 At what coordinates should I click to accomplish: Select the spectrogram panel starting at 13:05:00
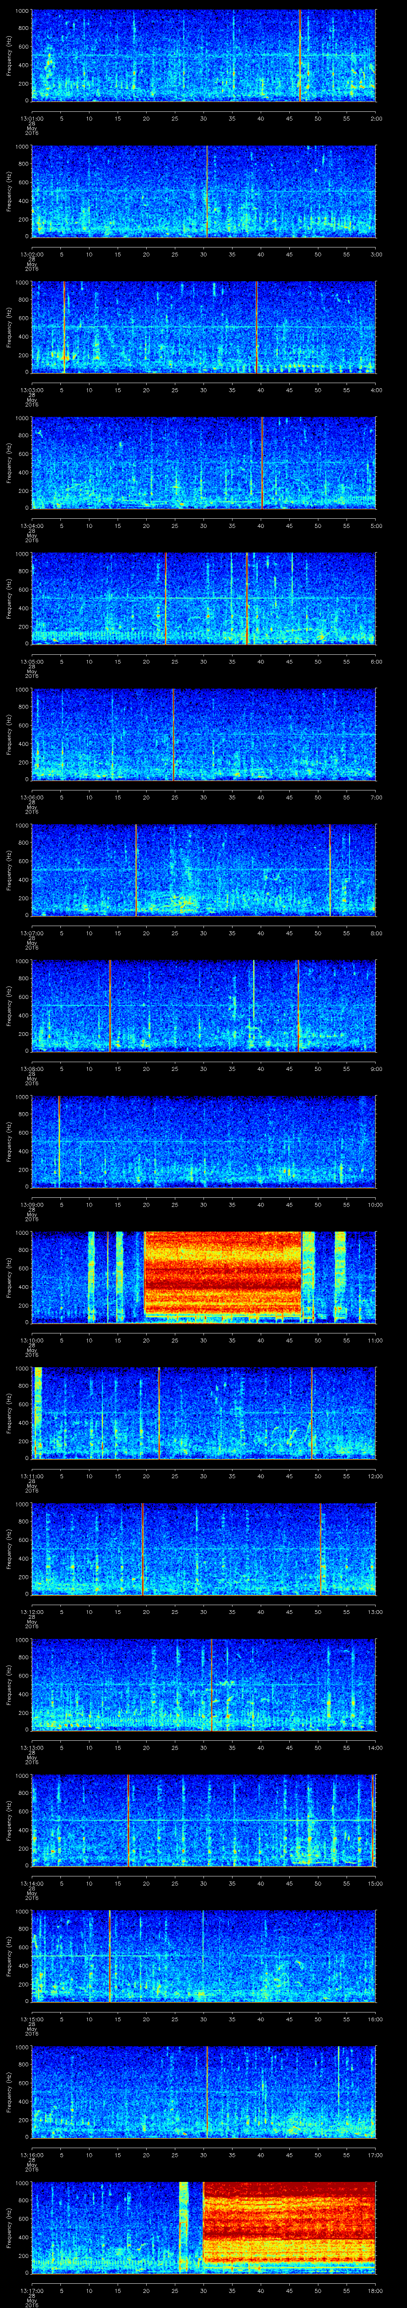click(204, 599)
